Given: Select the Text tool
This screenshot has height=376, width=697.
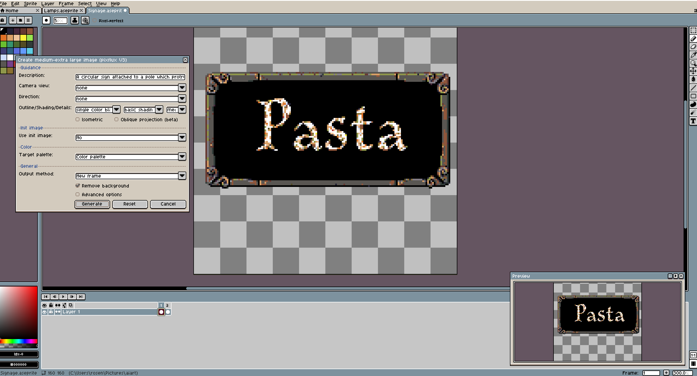Looking at the screenshot, I should [x=693, y=121].
